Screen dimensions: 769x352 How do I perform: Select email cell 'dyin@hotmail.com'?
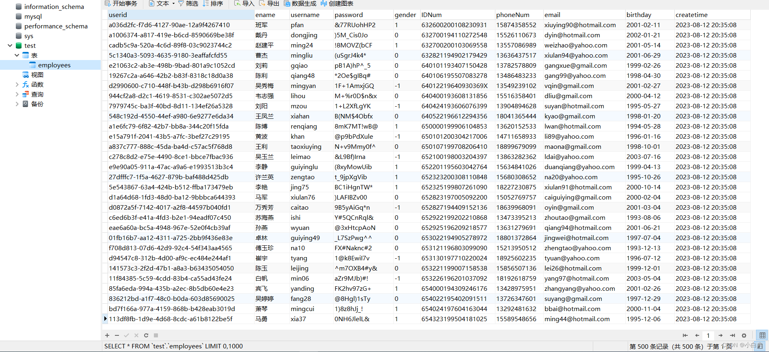(x=584, y=35)
